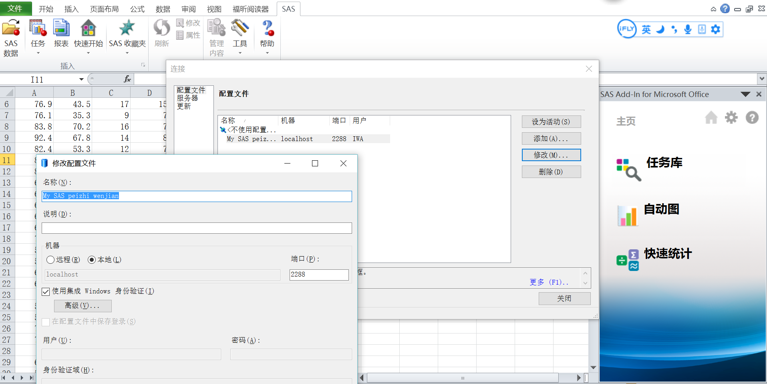Image resolution: width=767 pixels, height=384 pixels.
Task: Collapse the ribbon with the caret icon
Action: pos(714,9)
